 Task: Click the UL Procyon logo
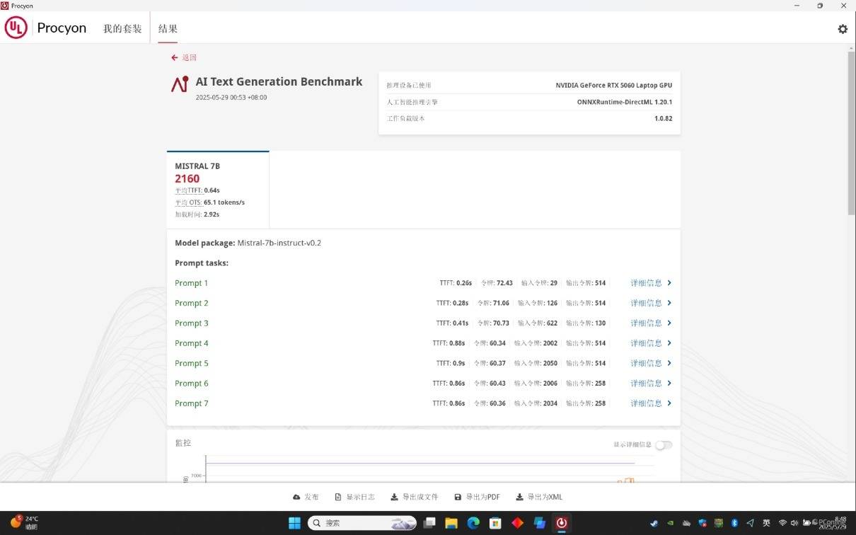point(16,28)
